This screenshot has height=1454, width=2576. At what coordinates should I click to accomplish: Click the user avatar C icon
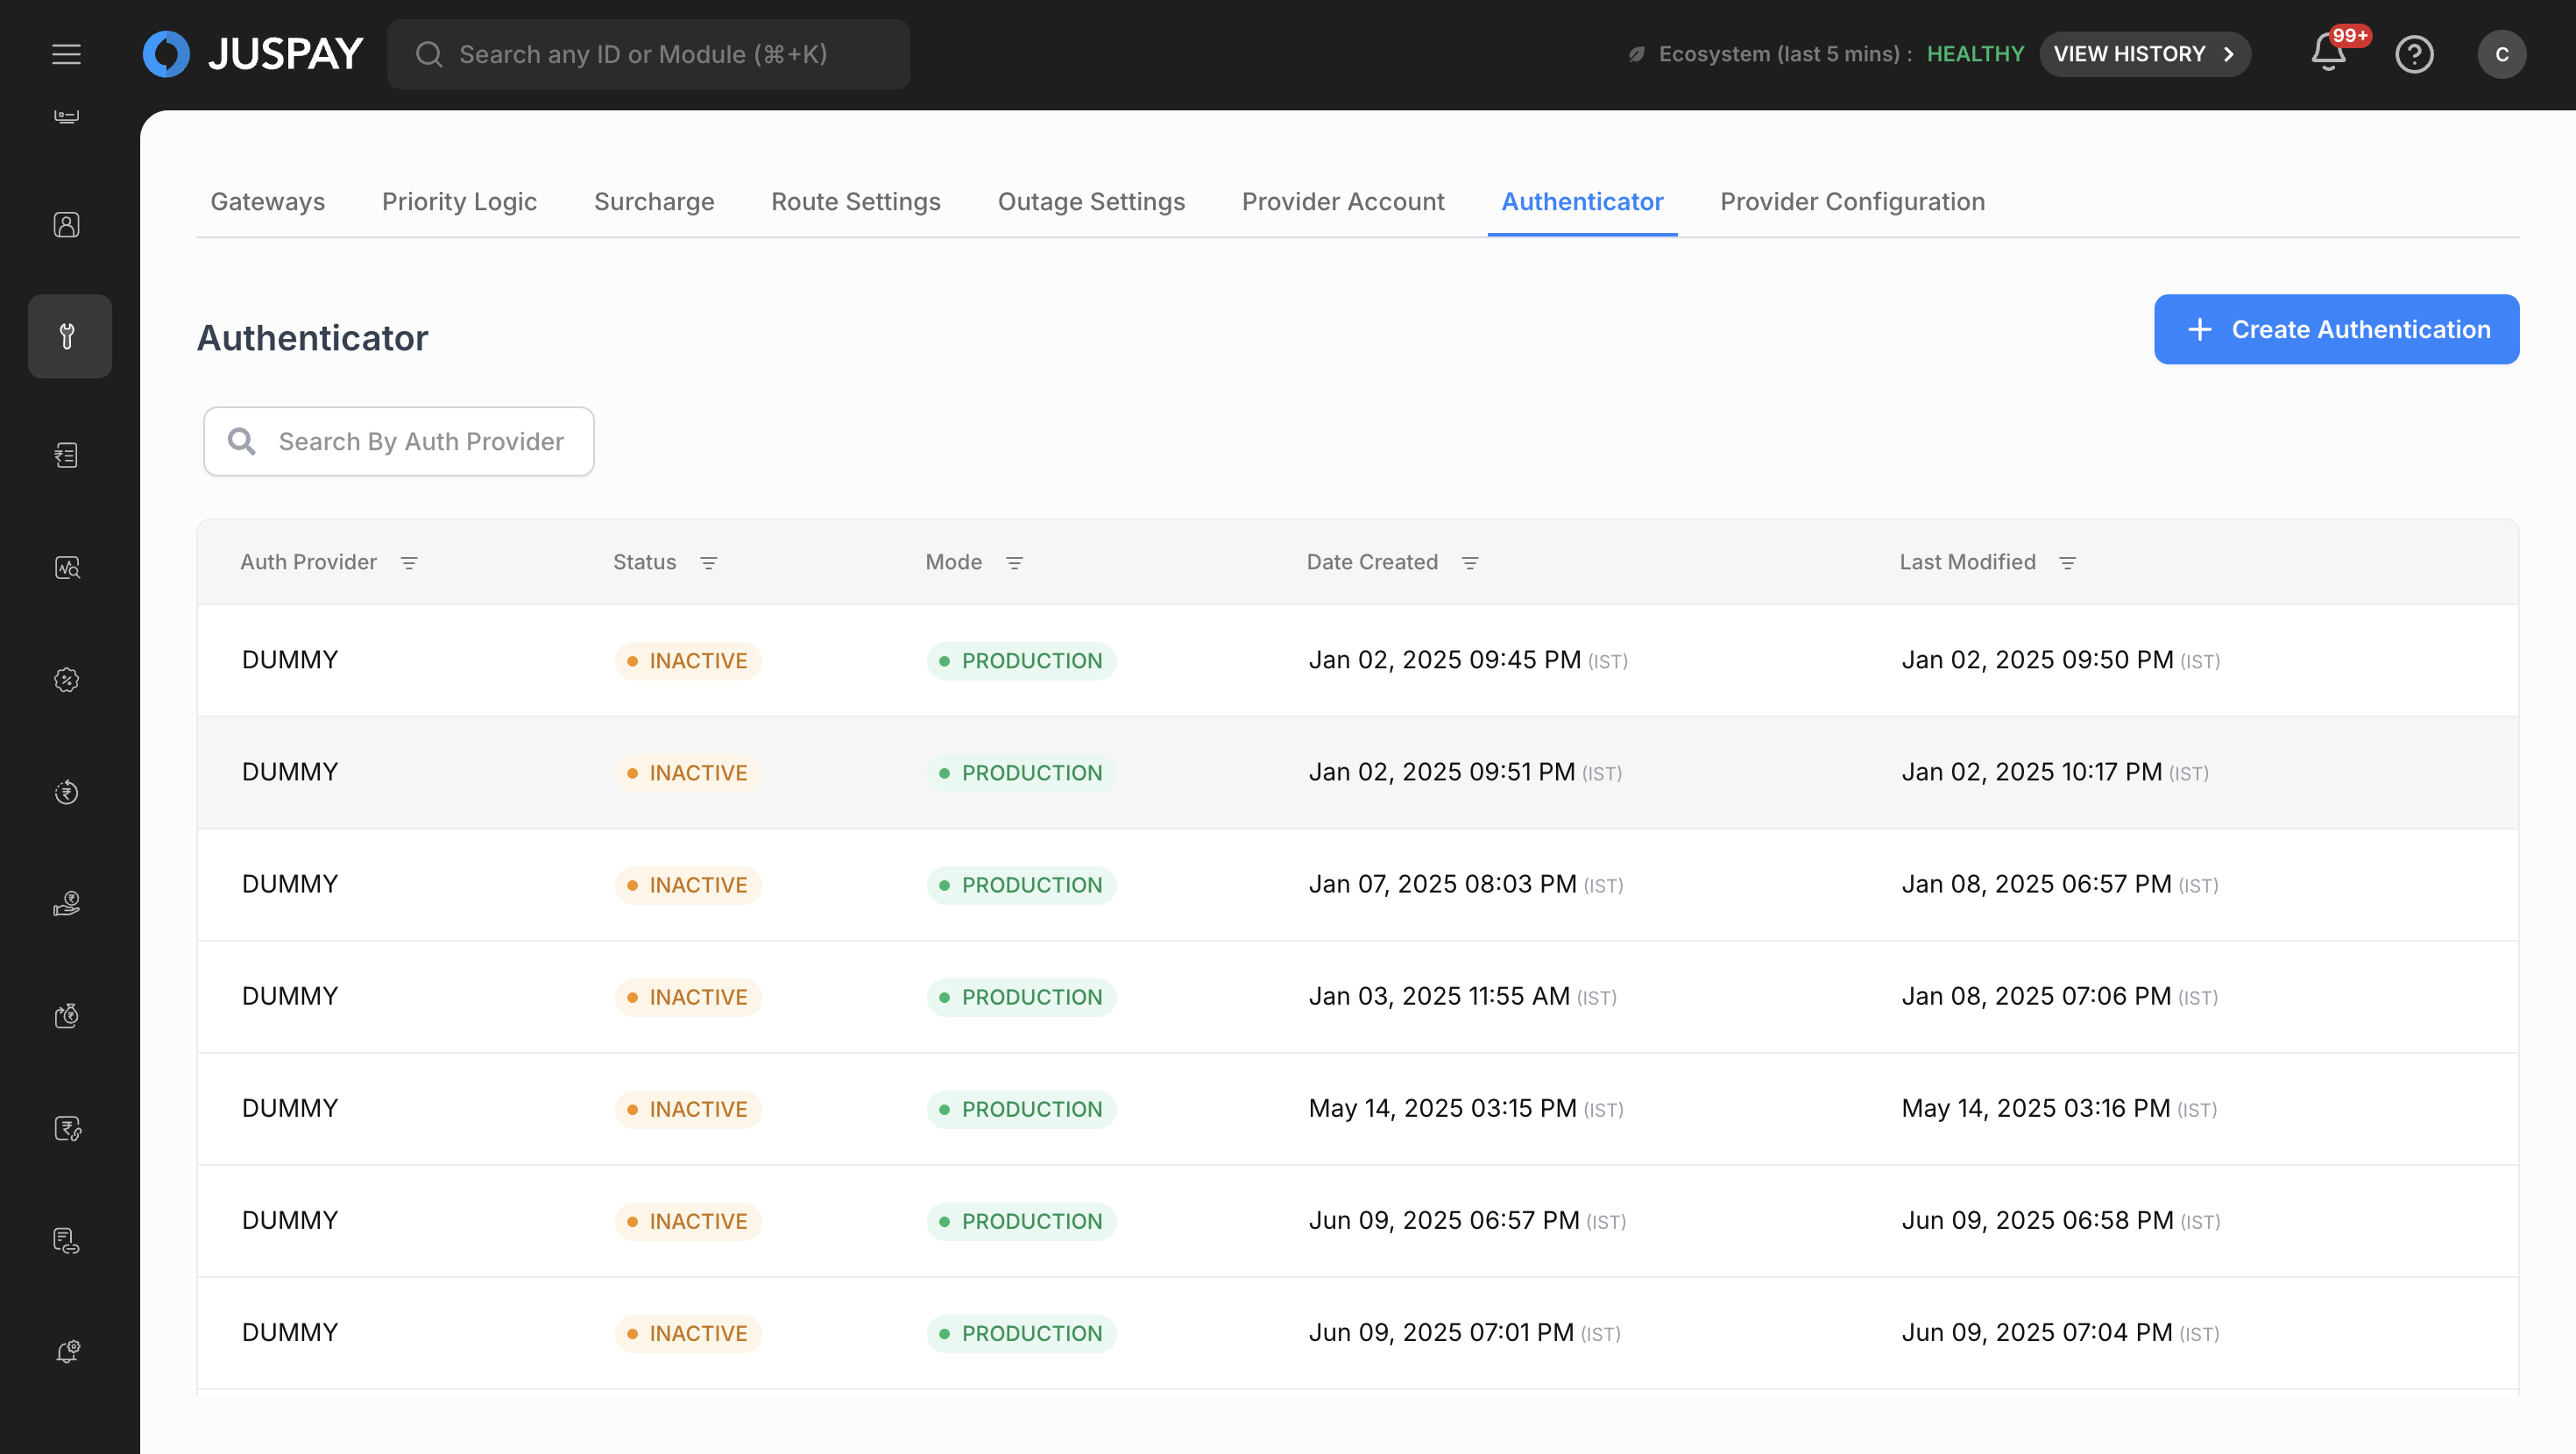click(2501, 54)
